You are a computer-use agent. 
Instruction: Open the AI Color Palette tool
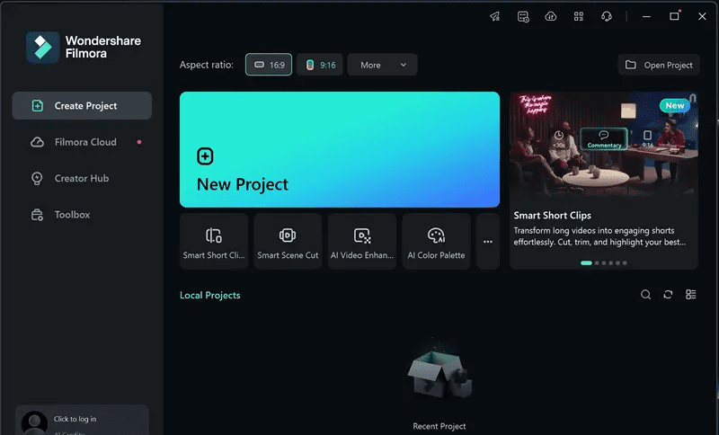(x=436, y=241)
